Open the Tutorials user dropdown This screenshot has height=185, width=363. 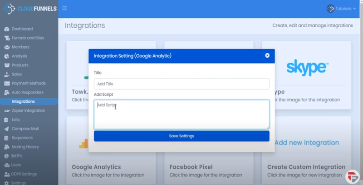[x=341, y=8]
